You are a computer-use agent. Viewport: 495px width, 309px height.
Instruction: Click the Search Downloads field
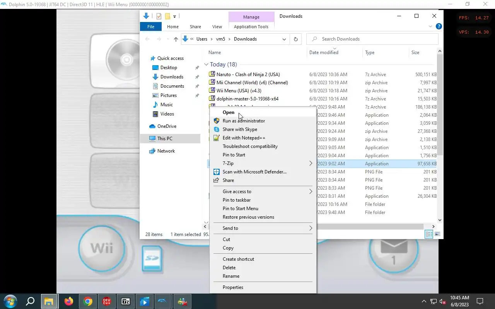(x=372, y=39)
